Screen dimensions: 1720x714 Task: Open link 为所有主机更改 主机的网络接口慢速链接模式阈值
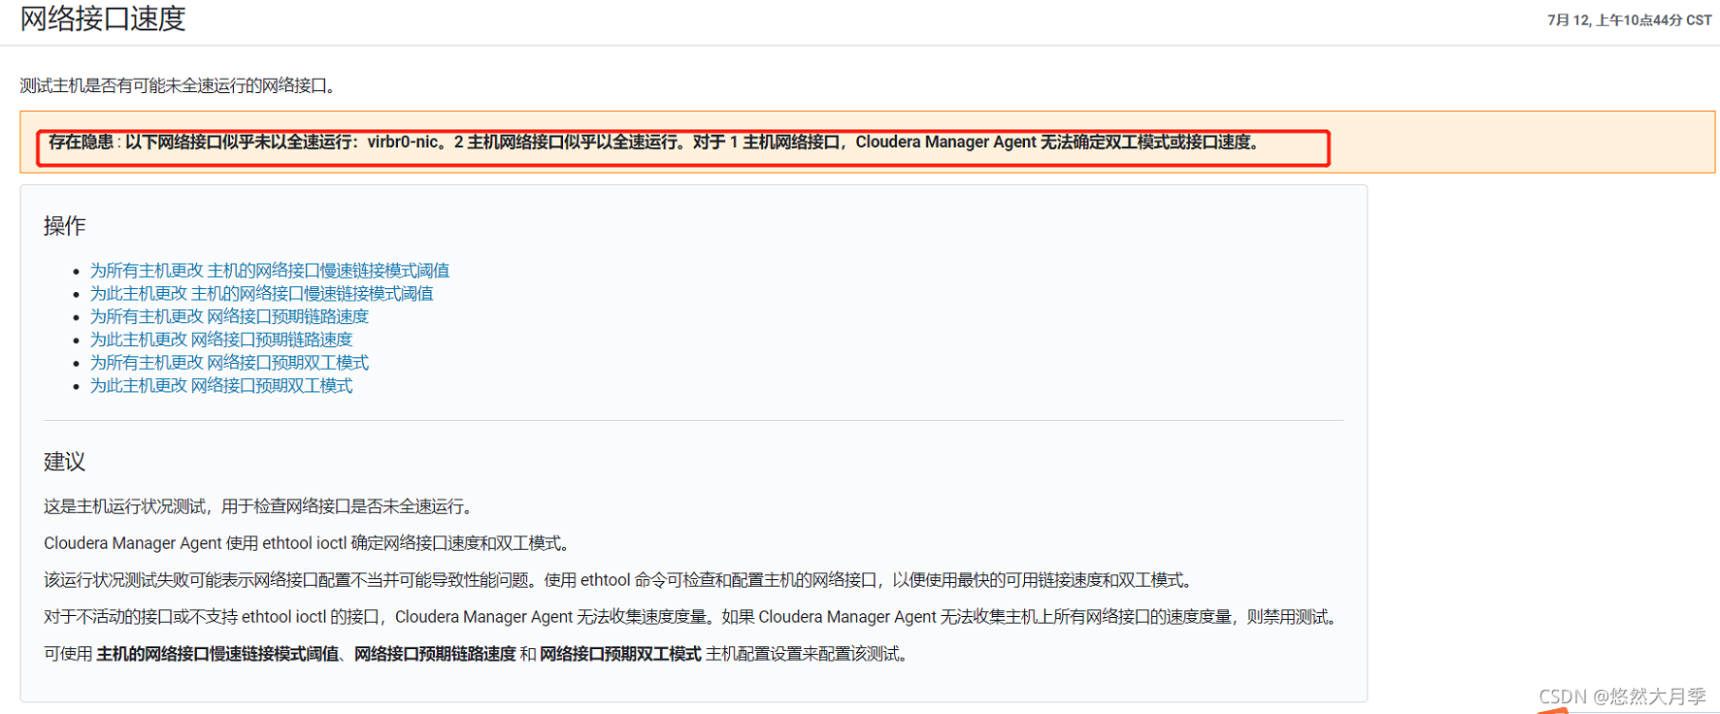click(270, 271)
